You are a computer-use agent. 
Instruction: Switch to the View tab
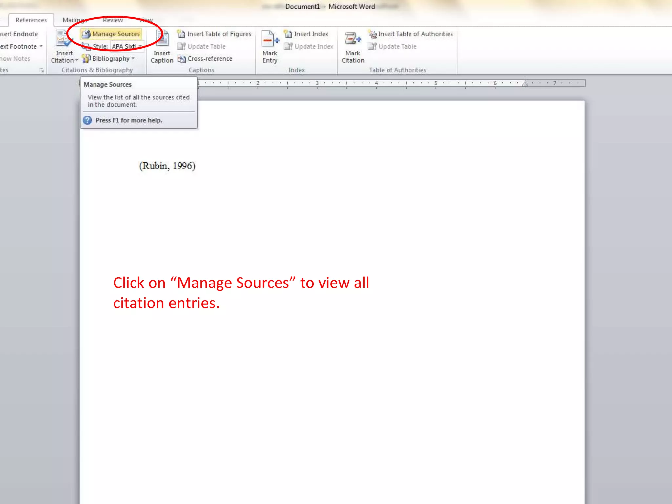(146, 20)
